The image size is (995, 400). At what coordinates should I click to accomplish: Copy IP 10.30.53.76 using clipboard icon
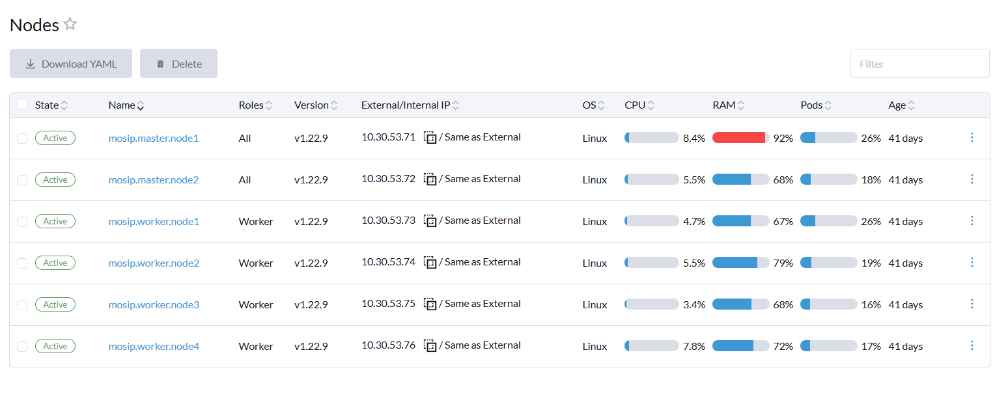[x=430, y=345]
